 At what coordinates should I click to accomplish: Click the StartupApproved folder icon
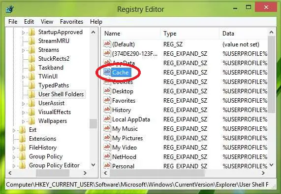tap(32, 32)
